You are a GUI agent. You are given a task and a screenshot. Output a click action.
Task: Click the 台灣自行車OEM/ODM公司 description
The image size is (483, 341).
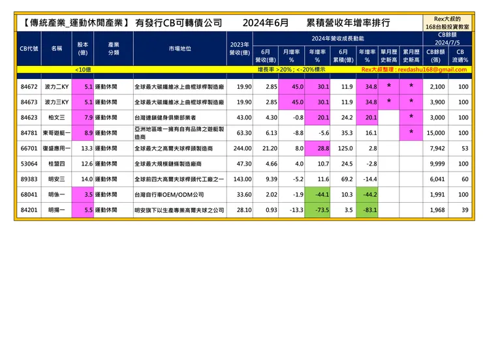(169, 194)
